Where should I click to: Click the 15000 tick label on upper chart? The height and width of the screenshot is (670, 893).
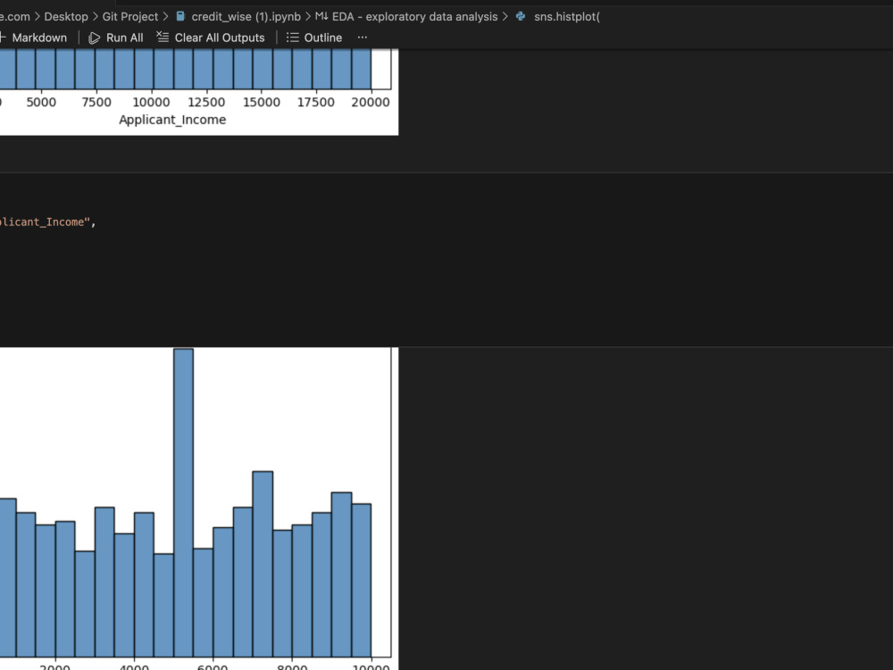click(262, 102)
